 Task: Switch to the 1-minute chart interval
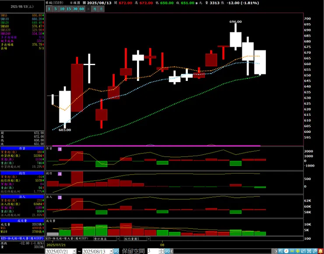click(x=49, y=9)
